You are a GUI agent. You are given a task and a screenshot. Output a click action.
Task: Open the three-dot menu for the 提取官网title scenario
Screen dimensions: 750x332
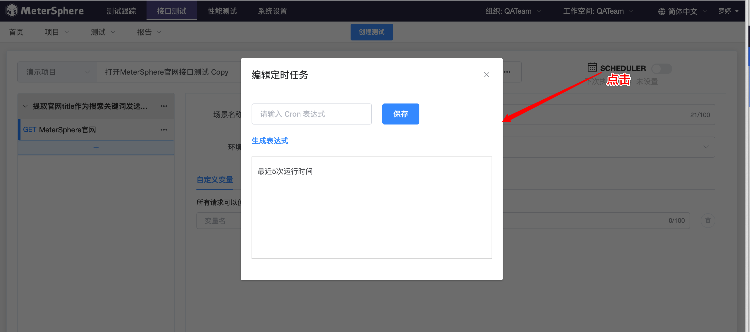point(164,106)
